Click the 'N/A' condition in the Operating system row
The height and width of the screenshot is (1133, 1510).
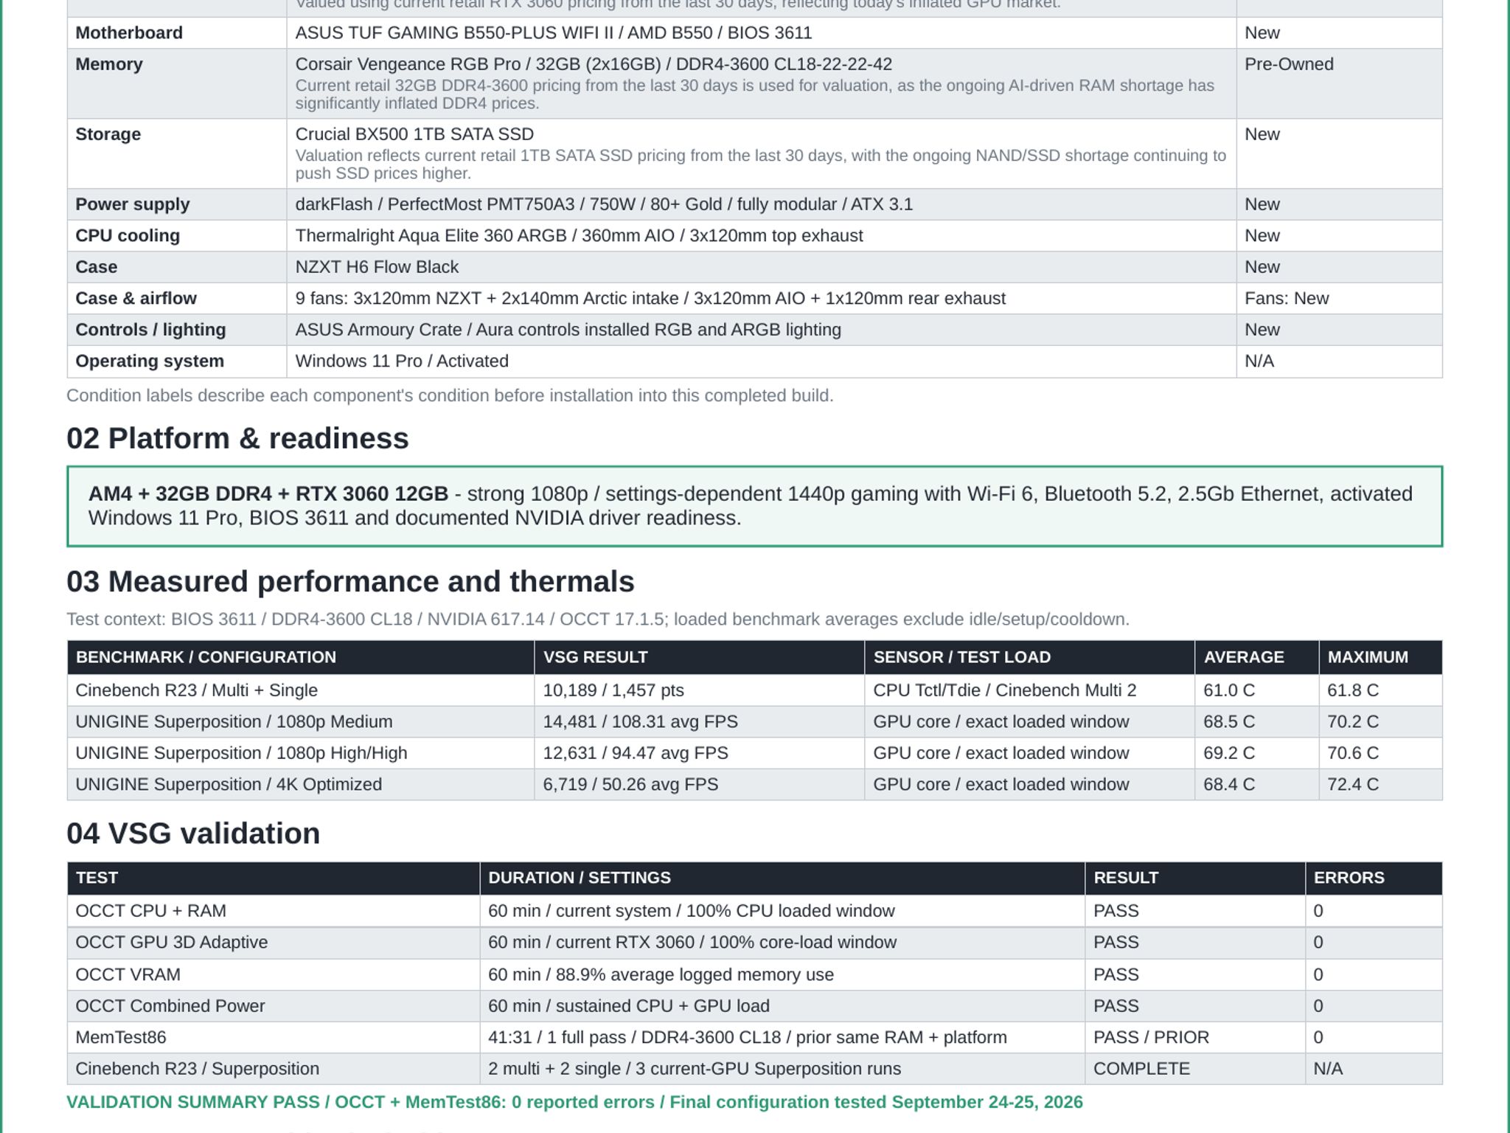pos(1259,361)
